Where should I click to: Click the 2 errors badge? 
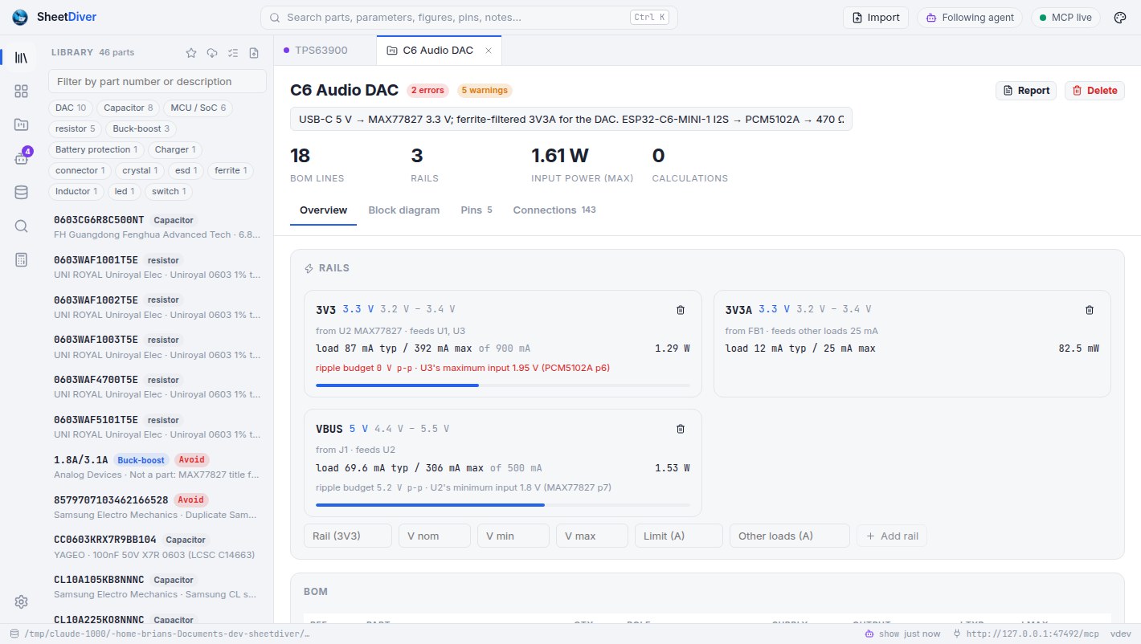pyautogui.click(x=427, y=91)
